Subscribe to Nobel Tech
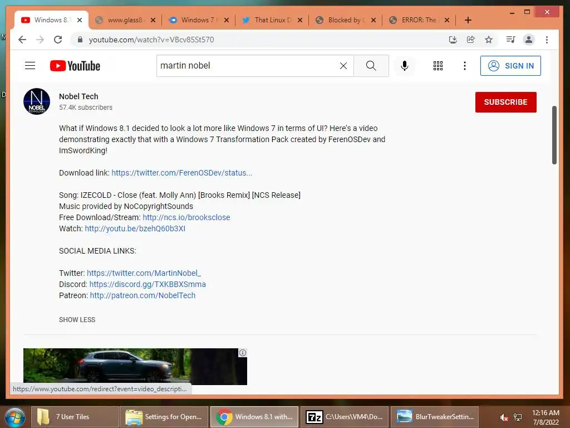 click(x=505, y=103)
